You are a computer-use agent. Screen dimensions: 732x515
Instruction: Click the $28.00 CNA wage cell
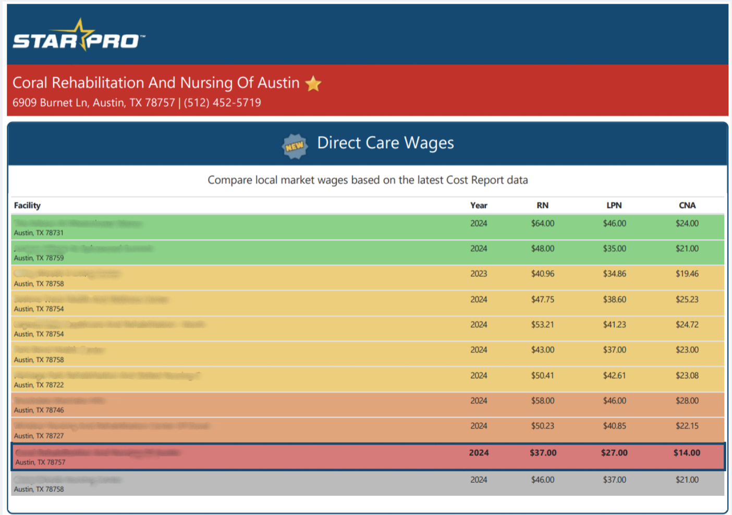pos(687,401)
